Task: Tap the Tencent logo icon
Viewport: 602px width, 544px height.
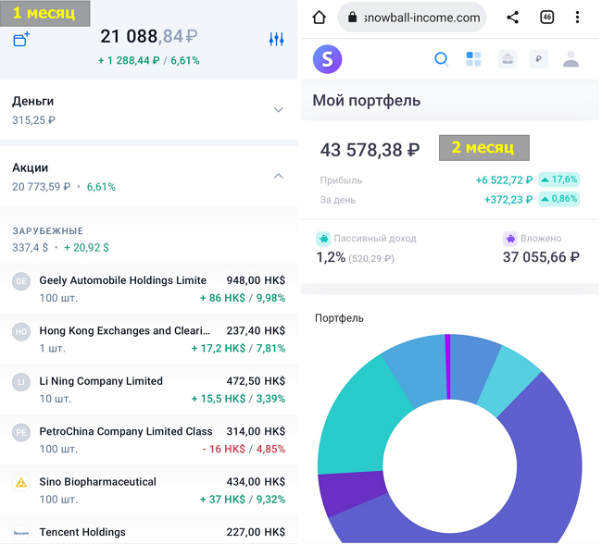Action: pos(21,533)
